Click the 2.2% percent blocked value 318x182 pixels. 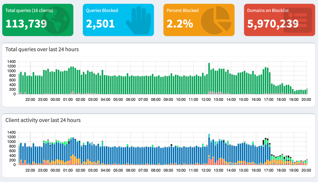pyautogui.click(x=180, y=24)
